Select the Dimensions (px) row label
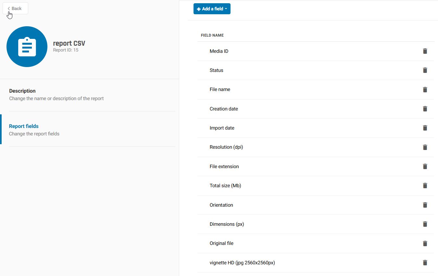This screenshot has width=438, height=276. [x=227, y=224]
